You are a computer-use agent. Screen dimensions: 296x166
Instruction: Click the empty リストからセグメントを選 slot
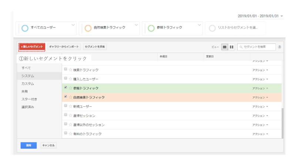click(x=235, y=28)
